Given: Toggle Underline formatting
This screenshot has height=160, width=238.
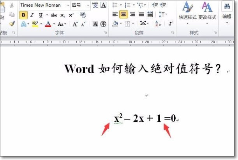Looking at the screenshot, I should click(41, 15).
